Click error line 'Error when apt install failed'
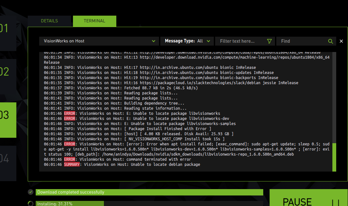Screen dimensions: 348x206 [x=187, y=149]
